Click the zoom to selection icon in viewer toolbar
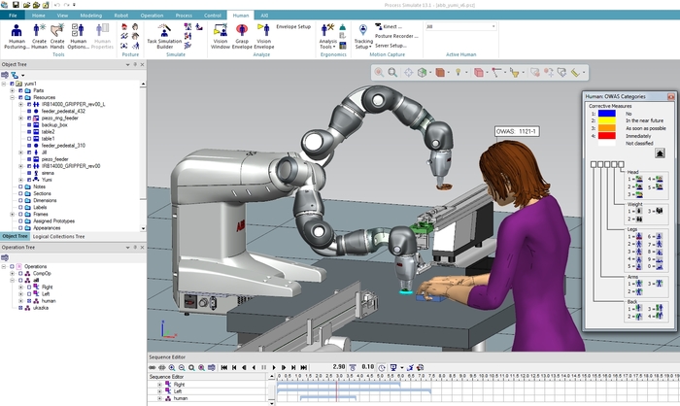Viewport: 680px width, 406px height. click(379, 73)
